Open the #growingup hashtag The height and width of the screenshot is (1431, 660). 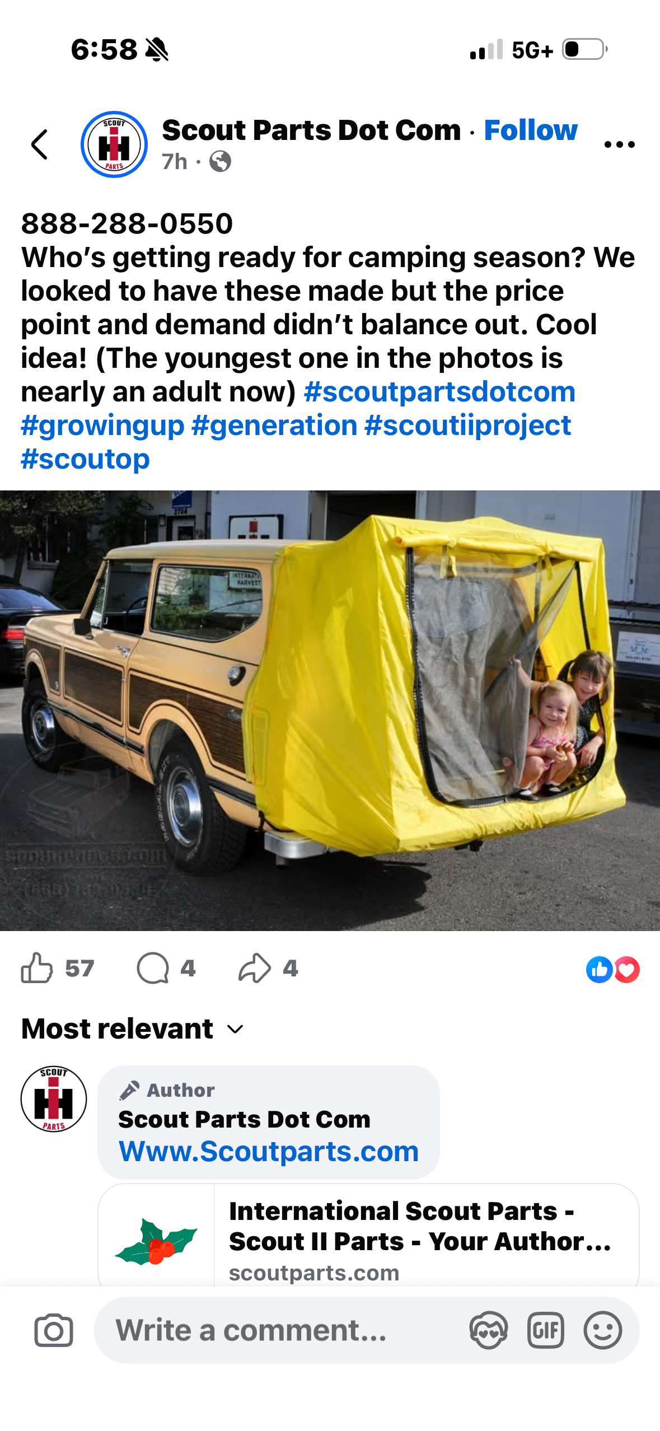click(x=102, y=425)
